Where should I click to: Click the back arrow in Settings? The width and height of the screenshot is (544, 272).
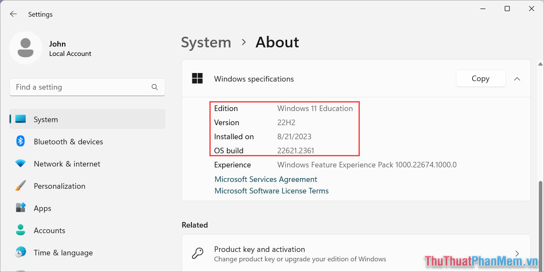coord(13,14)
